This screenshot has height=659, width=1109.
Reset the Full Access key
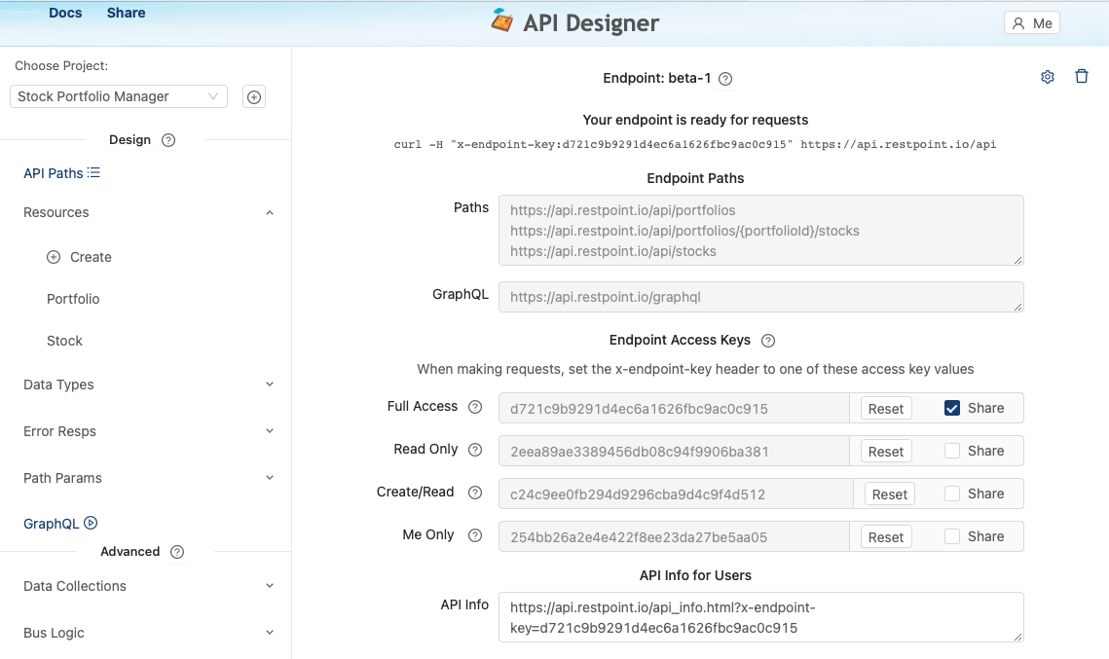(x=885, y=409)
